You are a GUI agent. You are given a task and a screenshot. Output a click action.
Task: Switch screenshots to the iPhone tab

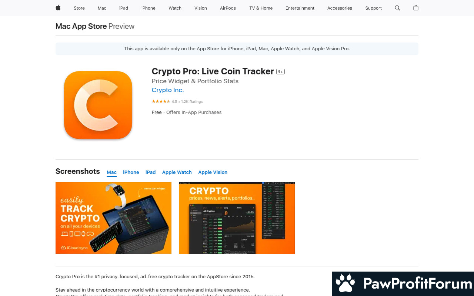click(x=131, y=172)
